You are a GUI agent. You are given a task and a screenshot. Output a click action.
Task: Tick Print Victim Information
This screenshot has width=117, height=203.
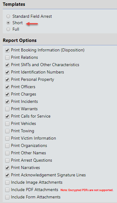pyautogui.click(x=7, y=138)
